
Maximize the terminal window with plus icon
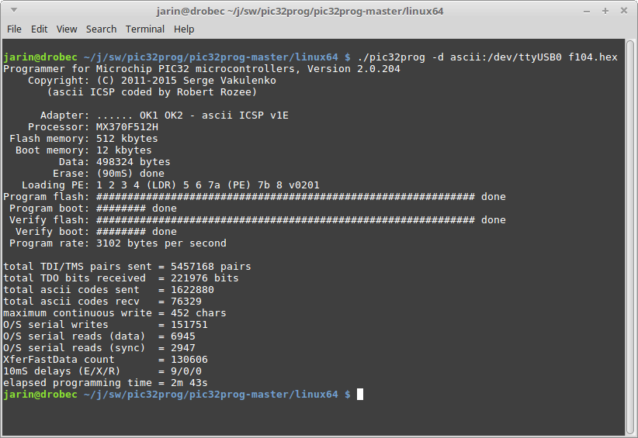coord(605,11)
